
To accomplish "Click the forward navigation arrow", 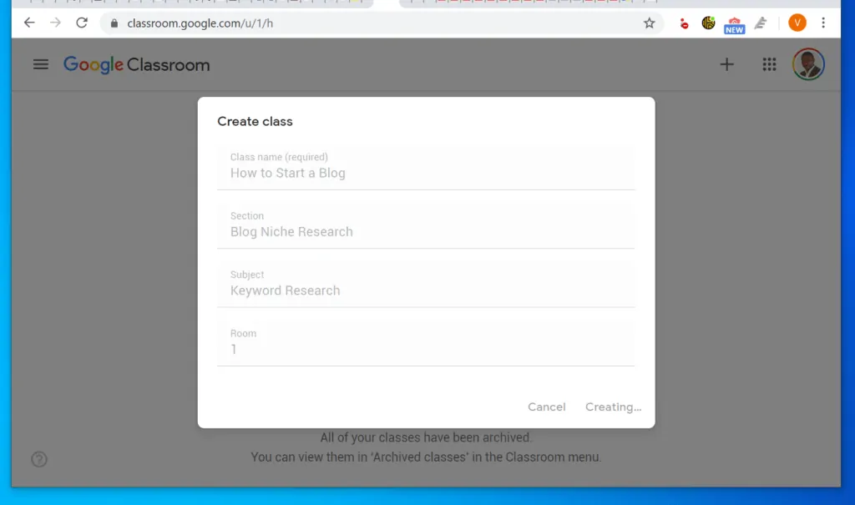I will 55,23.
